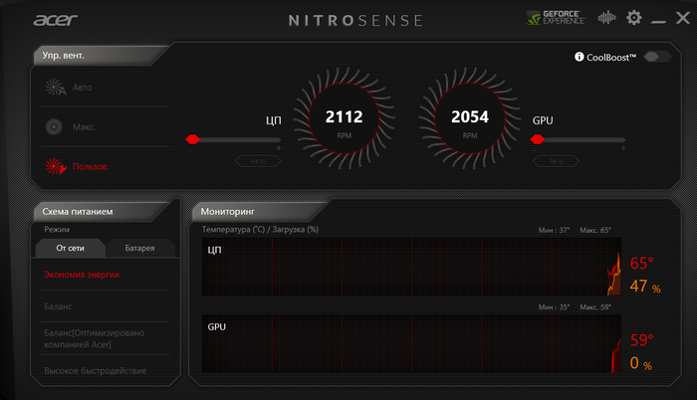Image resolution: width=697 pixels, height=400 pixels.
Task: Click the NITROSENSE title
Action: tap(355, 21)
